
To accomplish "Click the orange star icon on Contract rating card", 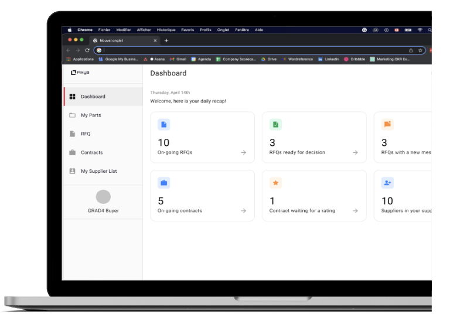I will [275, 183].
